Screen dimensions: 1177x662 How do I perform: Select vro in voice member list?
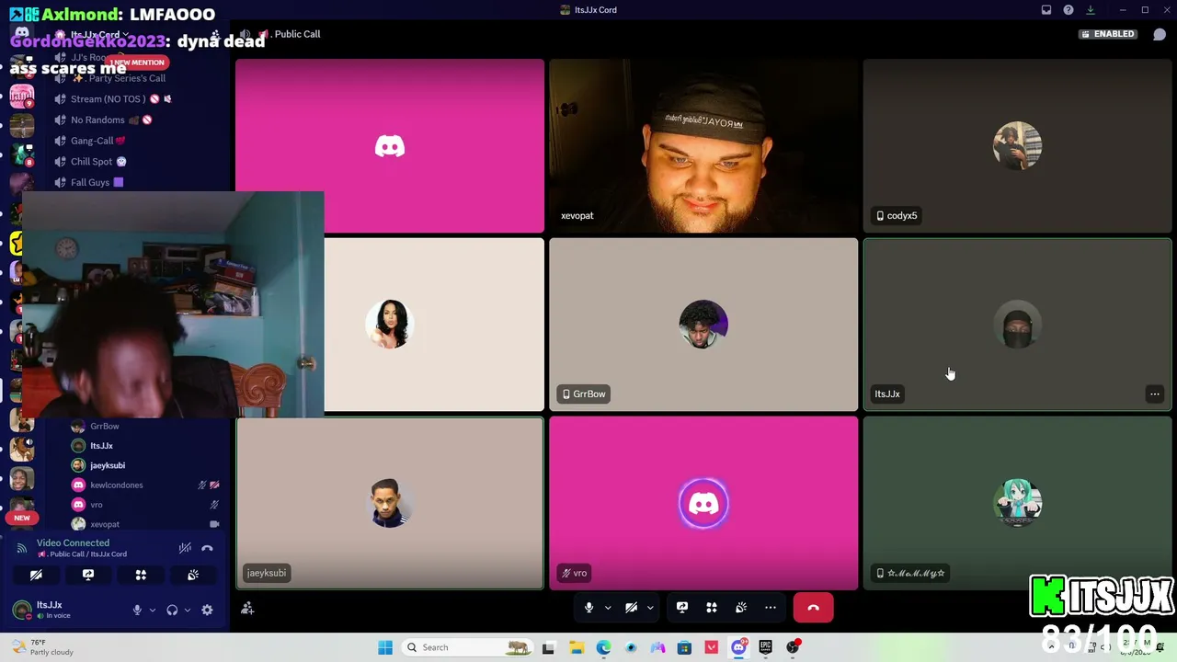click(146, 505)
